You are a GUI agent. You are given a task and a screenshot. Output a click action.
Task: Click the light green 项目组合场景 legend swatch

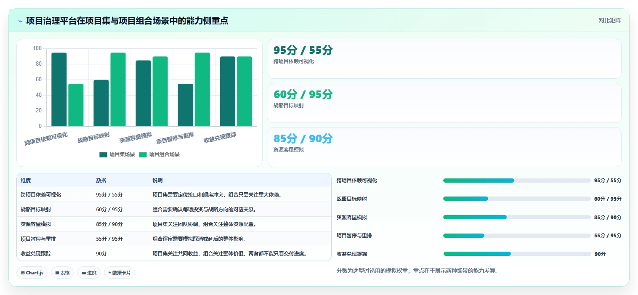143,154
